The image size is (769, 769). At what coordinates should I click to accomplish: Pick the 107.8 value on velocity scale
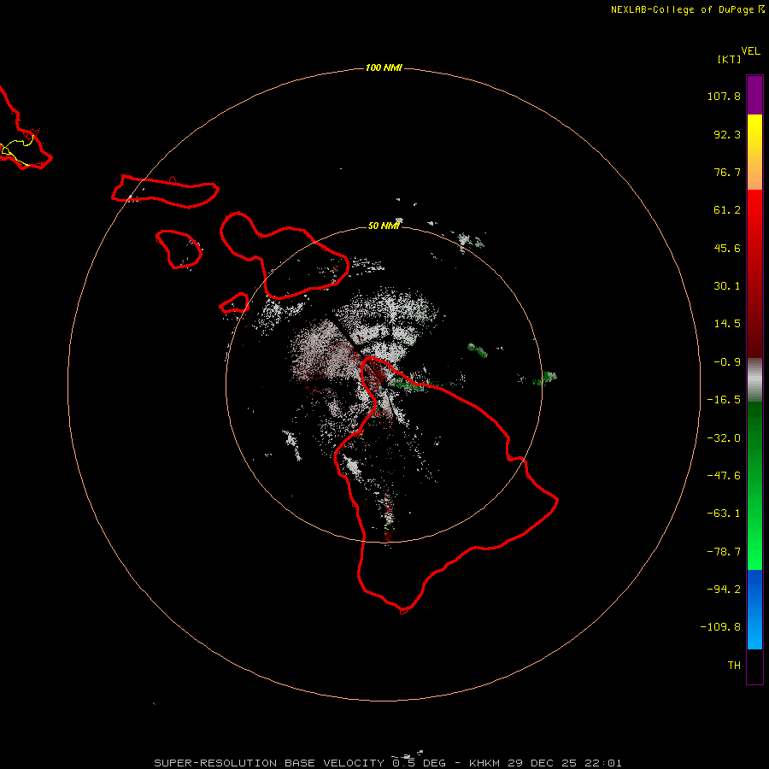724,96
